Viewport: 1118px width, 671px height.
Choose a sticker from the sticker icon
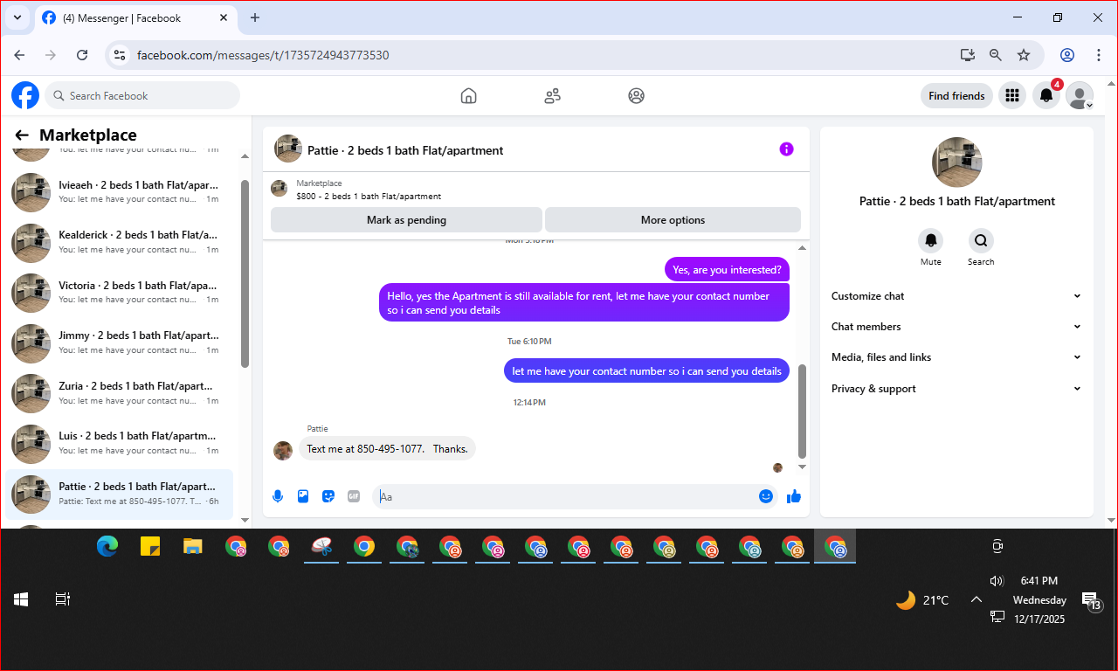pyautogui.click(x=328, y=496)
